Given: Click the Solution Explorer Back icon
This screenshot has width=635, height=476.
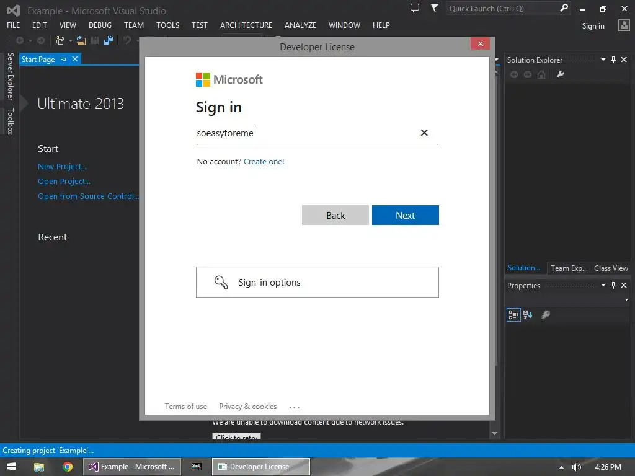Looking at the screenshot, I should pyautogui.click(x=514, y=74).
